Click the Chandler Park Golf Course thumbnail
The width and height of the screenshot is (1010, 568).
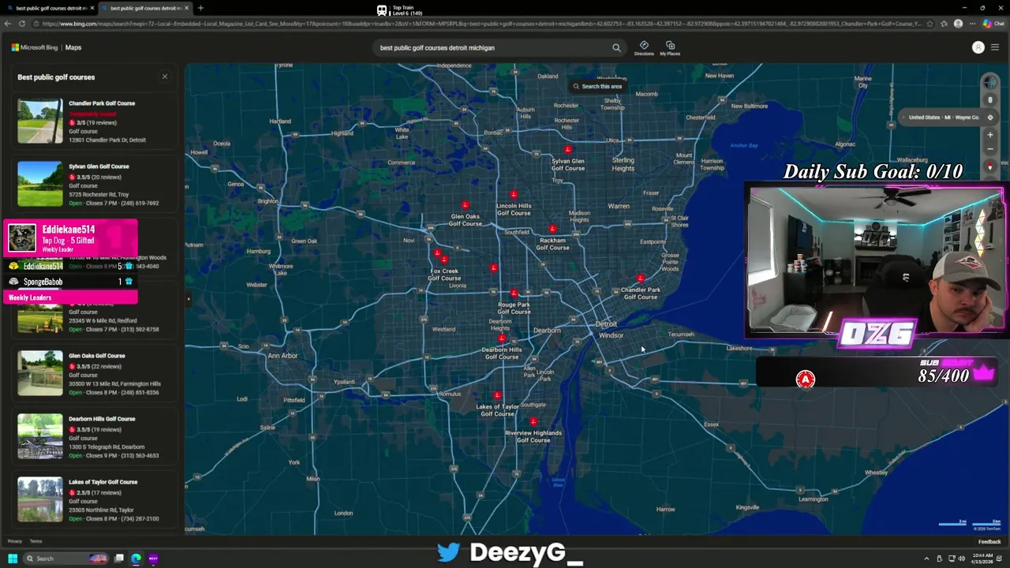coord(40,121)
